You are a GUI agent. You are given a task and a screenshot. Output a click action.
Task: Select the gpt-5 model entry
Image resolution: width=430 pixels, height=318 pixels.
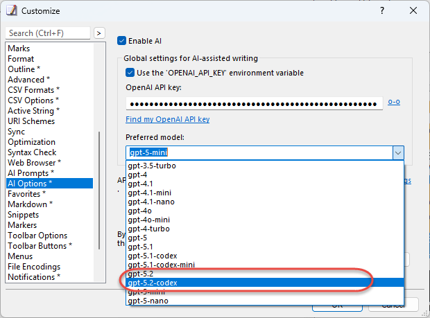pyautogui.click(x=265, y=238)
